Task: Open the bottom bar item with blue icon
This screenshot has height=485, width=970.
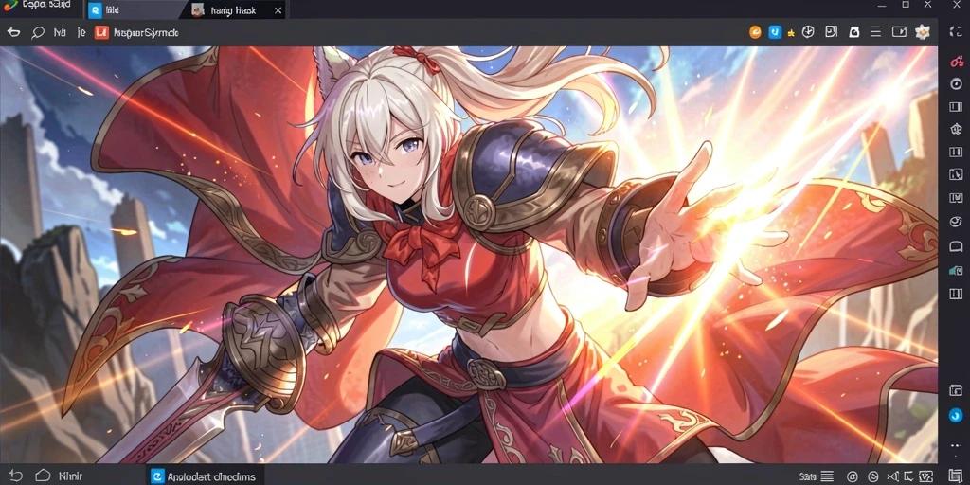Action: pyautogui.click(x=206, y=476)
